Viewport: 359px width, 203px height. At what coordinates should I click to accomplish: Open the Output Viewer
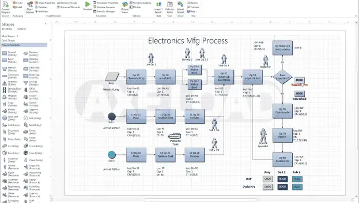coord(125,7)
